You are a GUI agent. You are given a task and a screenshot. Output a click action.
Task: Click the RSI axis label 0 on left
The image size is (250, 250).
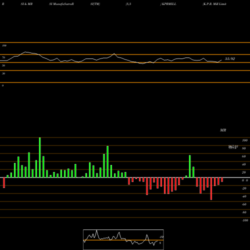[x=2, y=85]
